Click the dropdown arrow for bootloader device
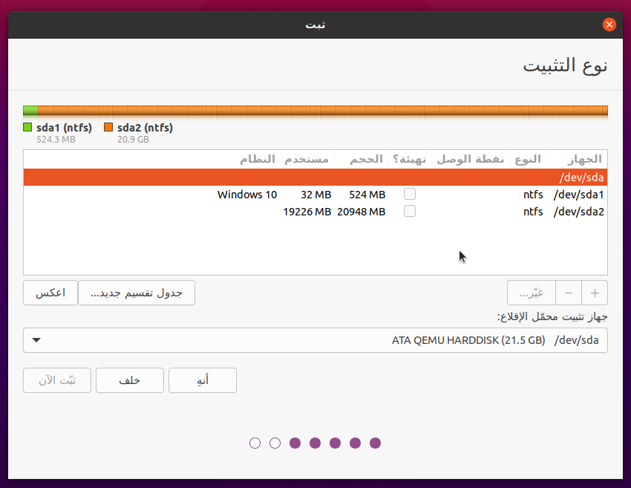The width and height of the screenshot is (631, 488). tap(36, 341)
